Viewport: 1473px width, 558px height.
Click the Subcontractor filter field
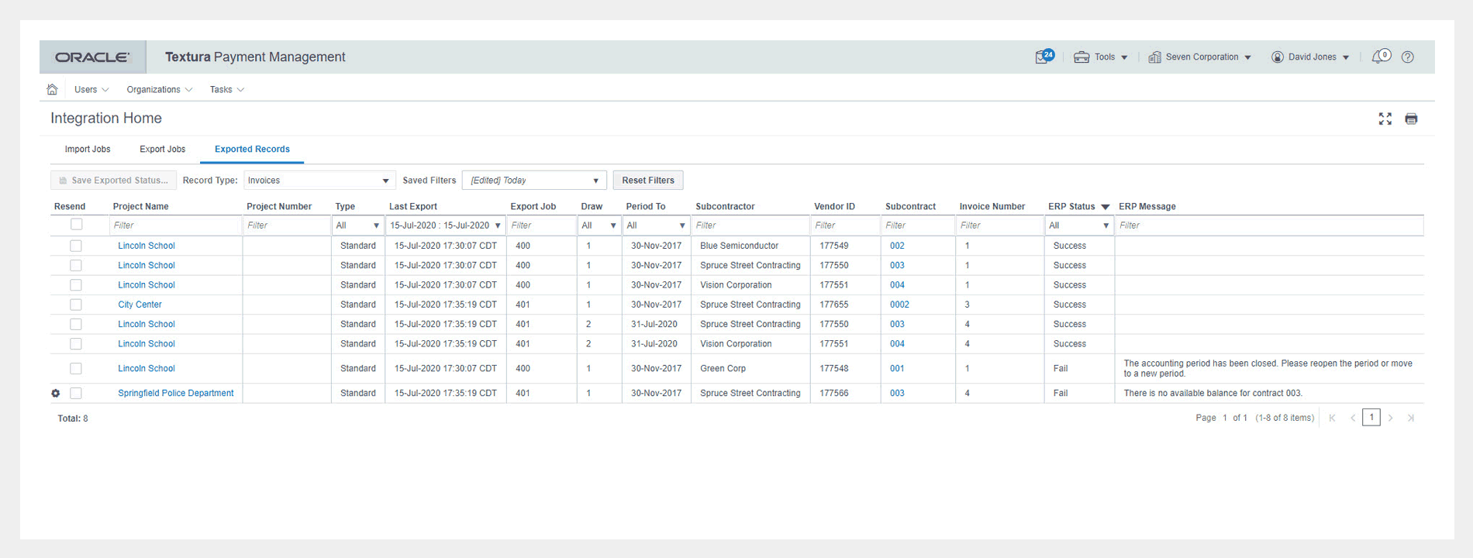(x=750, y=226)
